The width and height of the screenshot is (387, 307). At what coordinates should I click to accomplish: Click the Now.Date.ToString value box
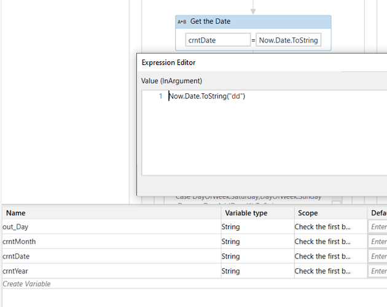tap(288, 41)
